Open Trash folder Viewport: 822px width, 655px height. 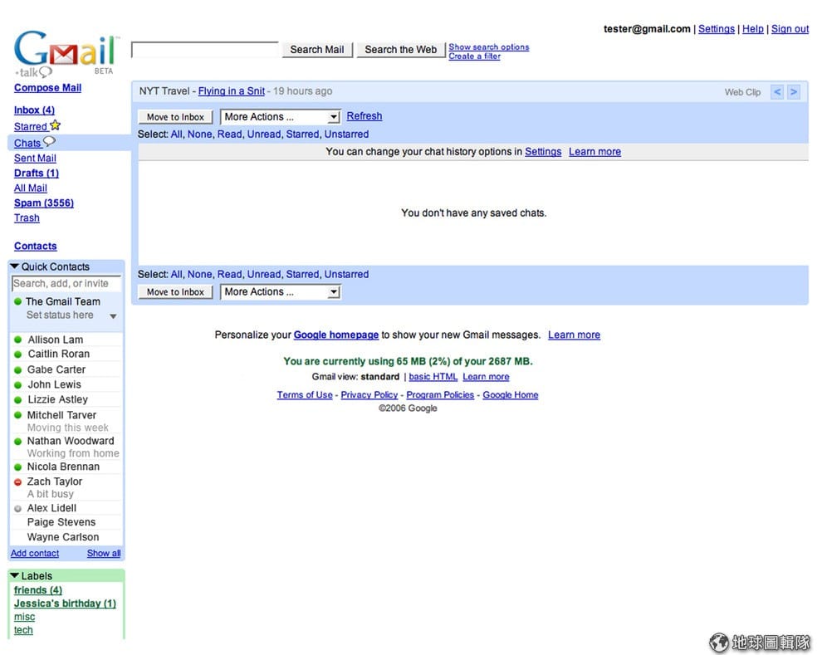[x=27, y=218]
